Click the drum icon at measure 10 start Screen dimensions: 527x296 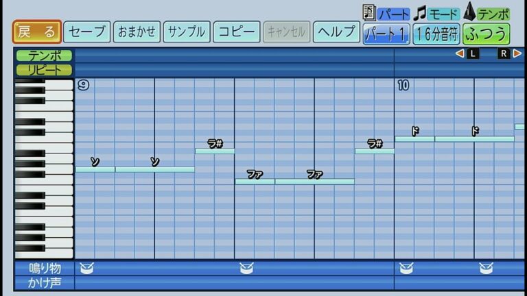tap(406, 268)
